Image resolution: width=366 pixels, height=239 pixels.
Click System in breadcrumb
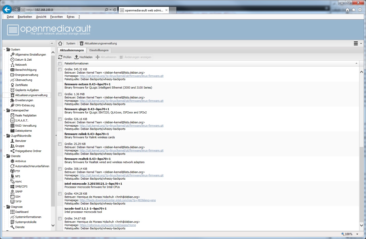[x=71, y=43]
